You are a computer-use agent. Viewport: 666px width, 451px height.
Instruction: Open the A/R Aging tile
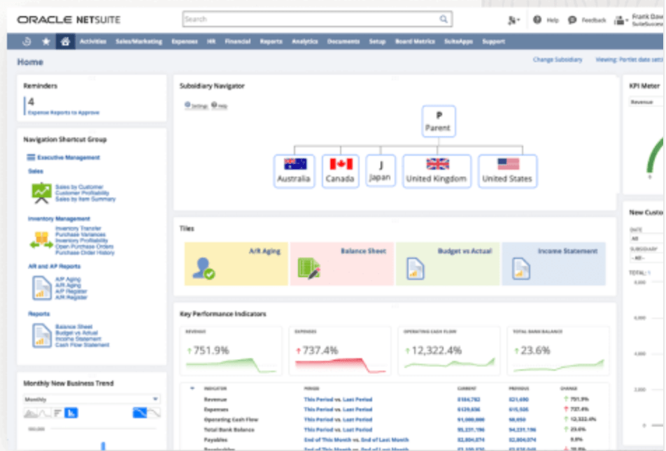pyautogui.click(x=236, y=264)
